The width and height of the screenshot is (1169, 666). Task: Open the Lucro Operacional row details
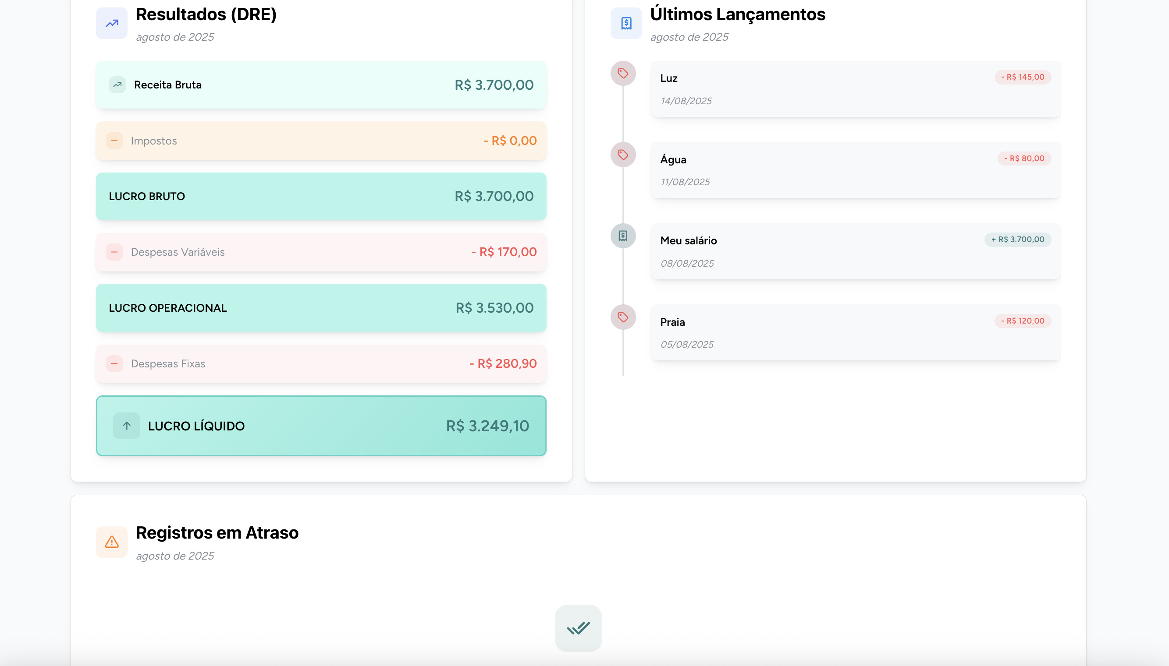(x=320, y=307)
